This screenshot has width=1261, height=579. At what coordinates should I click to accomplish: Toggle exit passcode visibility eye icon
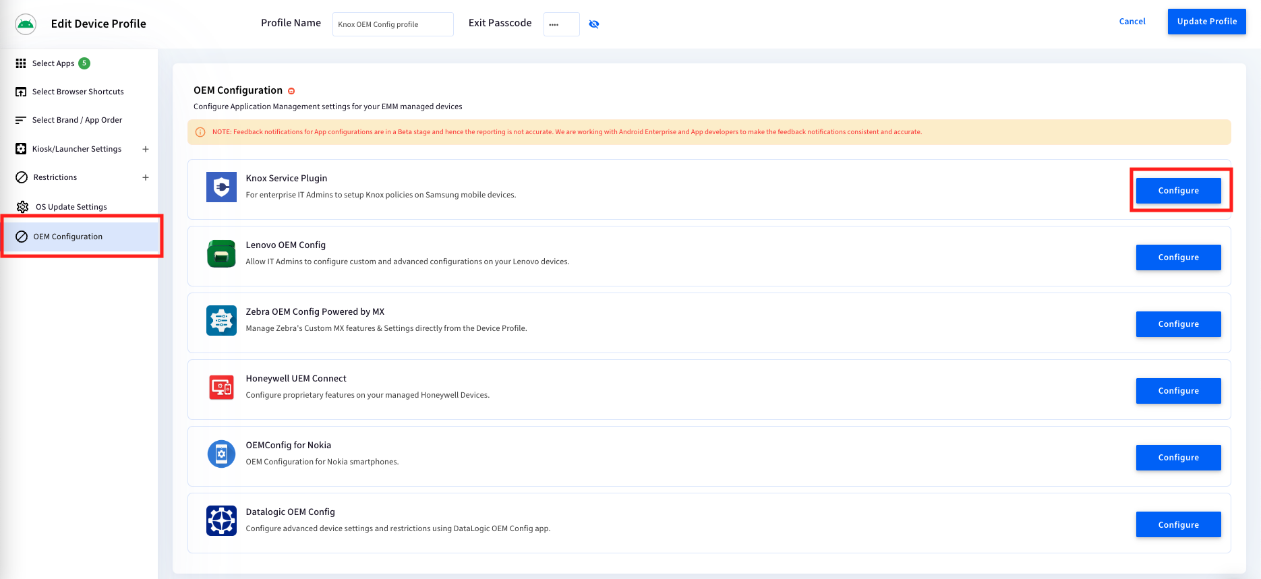point(594,24)
